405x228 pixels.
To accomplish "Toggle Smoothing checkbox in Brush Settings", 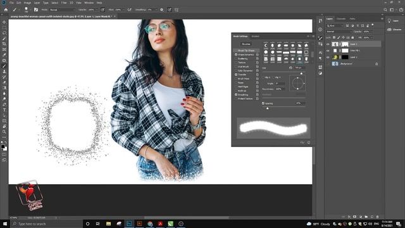I will 236,94.
